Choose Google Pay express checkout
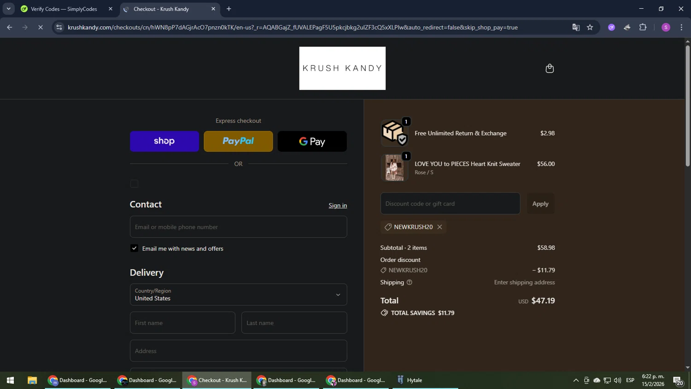691x389 pixels. [312, 141]
